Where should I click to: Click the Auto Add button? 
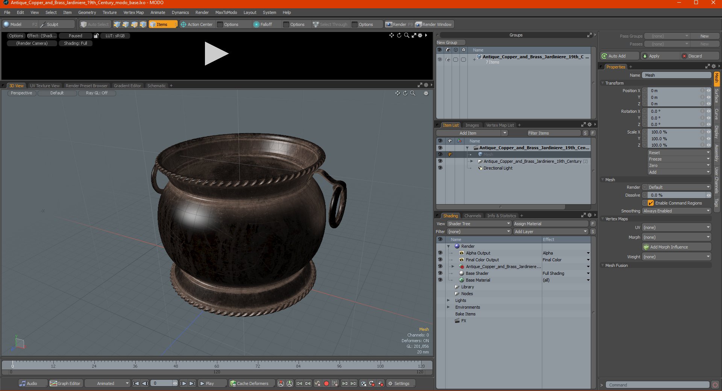point(619,56)
